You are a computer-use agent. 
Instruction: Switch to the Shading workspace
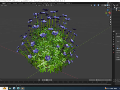[x=34, y=3]
